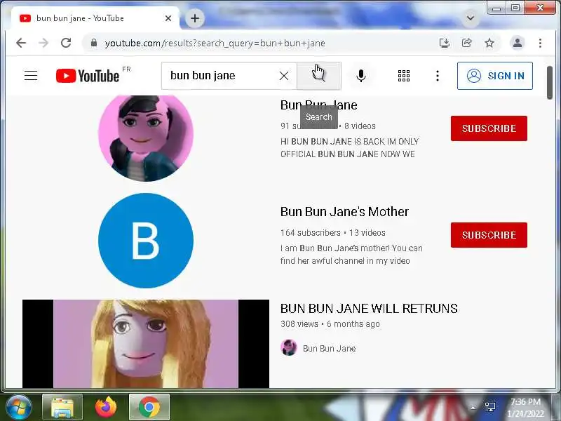Open Bun Bun Jane's Mother channel avatar
The image size is (561, 421).
pos(146,240)
